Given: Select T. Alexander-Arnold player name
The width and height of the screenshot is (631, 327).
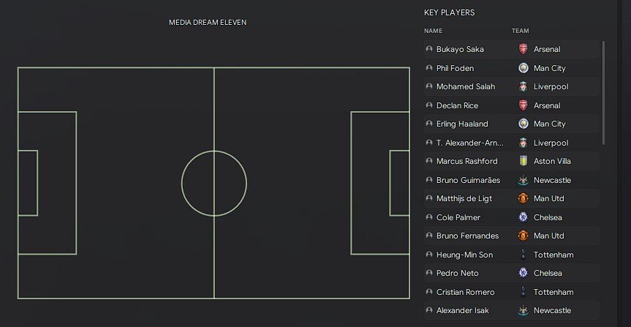Looking at the screenshot, I should point(469,143).
